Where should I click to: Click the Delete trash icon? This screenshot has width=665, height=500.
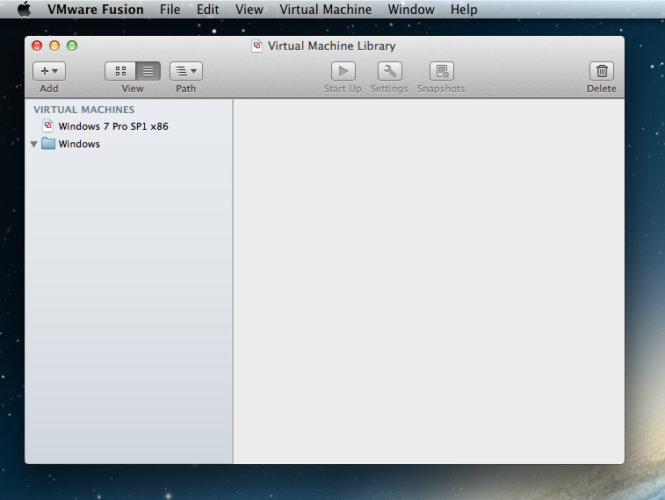point(601,71)
